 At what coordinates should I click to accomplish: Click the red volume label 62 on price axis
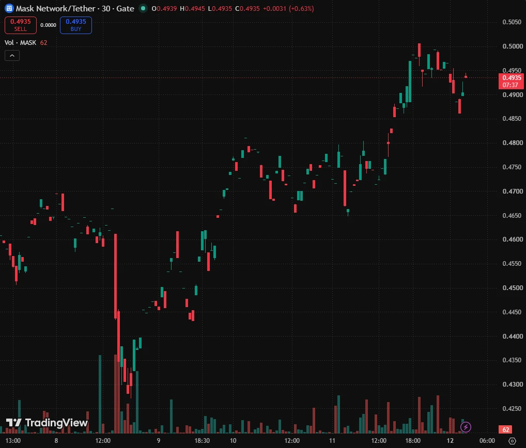pyautogui.click(x=506, y=429)
